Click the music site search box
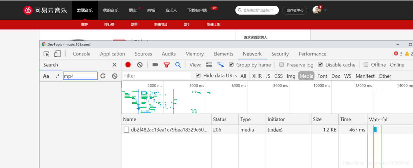This screenshot has width=413, height=168. 257,10
